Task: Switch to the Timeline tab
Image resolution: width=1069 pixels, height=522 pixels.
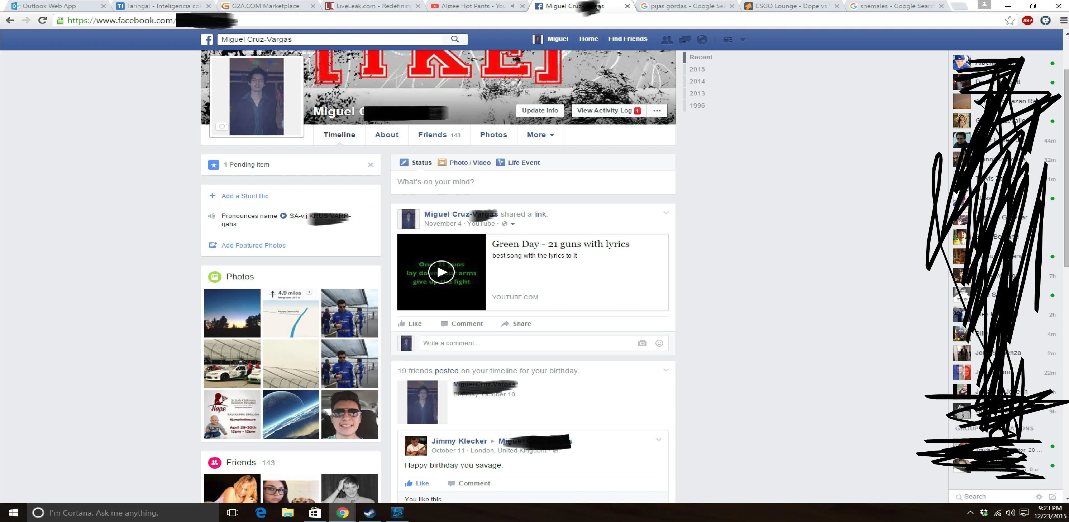Action: click(339, 135)
